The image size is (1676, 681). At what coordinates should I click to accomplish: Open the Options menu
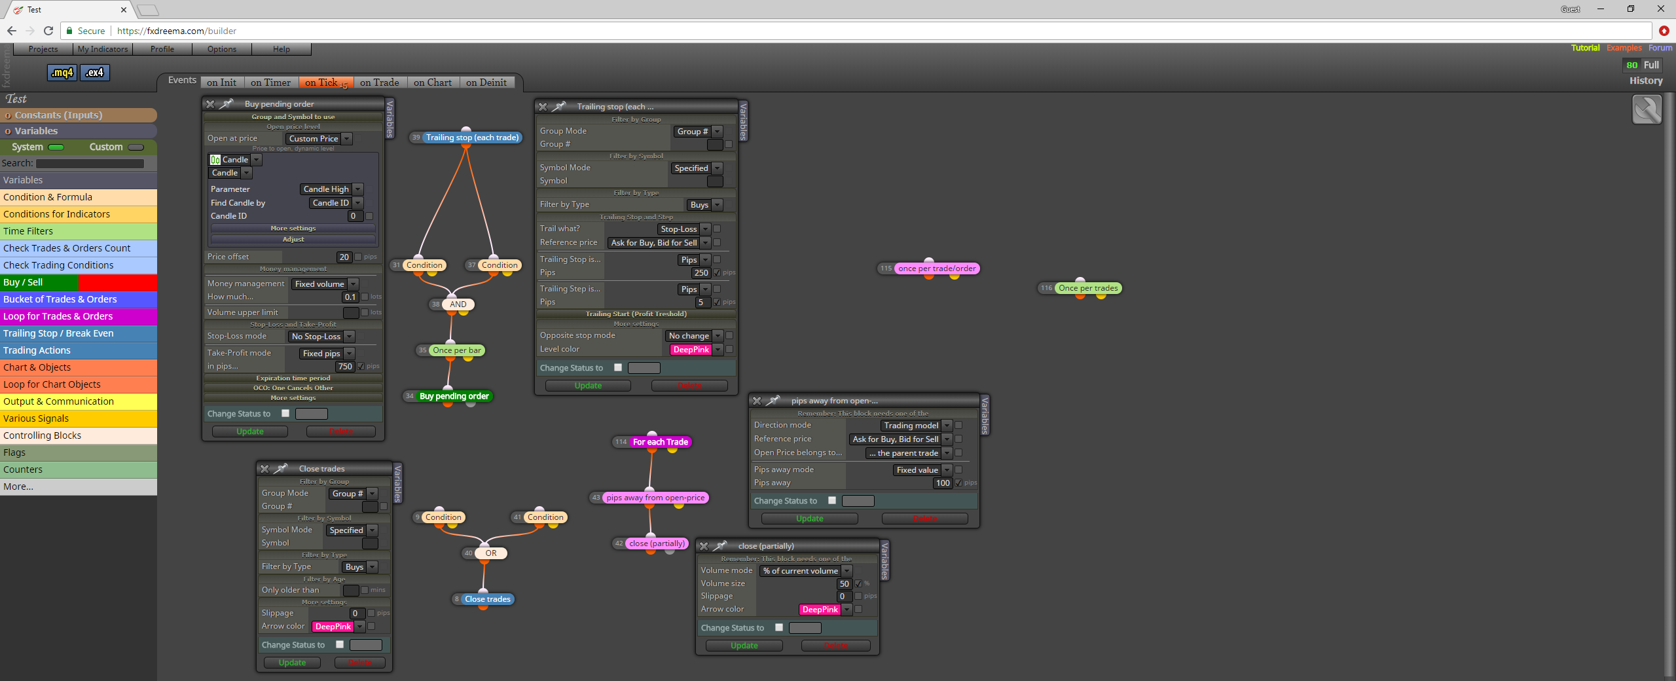(222, 49)
